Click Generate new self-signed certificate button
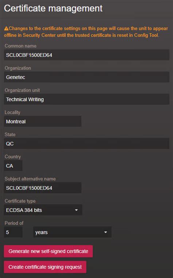The height and width of the screenshot is (278, 173). click(48, 251)
